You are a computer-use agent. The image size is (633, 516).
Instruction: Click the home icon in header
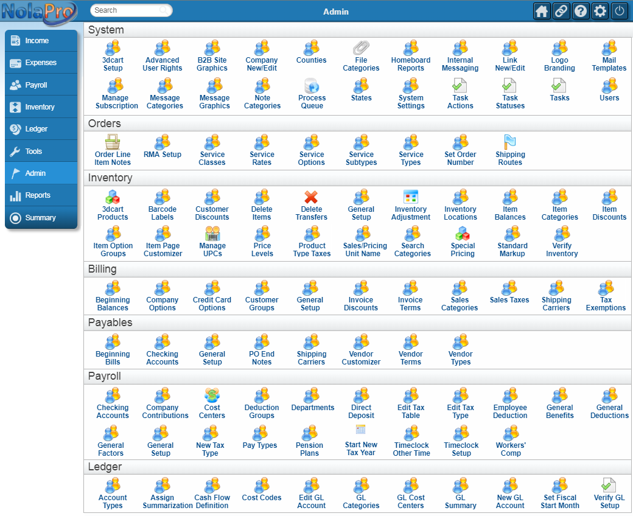[x=542, y=11]
